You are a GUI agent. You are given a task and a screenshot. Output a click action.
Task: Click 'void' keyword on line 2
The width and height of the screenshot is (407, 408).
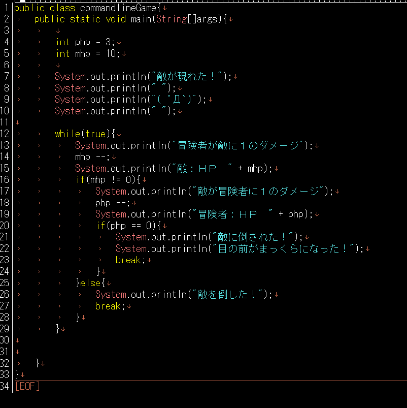[x=116, y=19]
